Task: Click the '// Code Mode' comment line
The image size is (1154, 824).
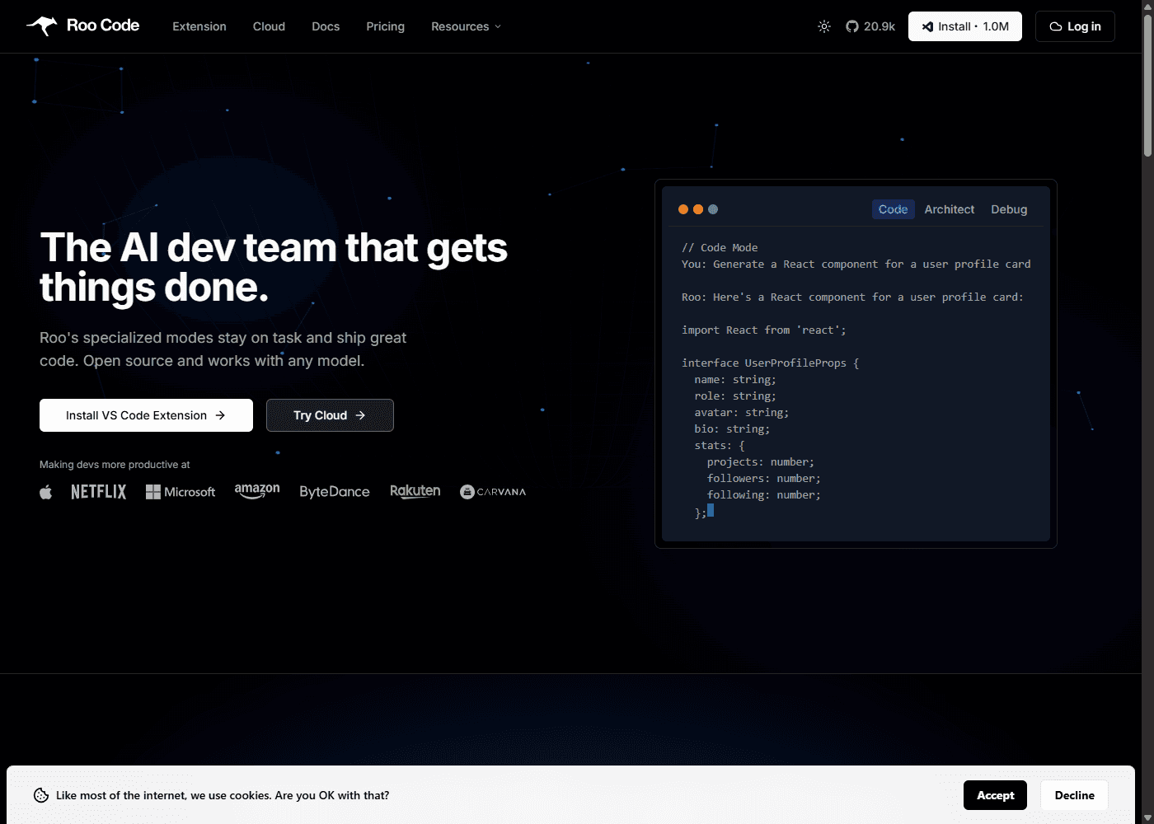Action: click(720, 247)
